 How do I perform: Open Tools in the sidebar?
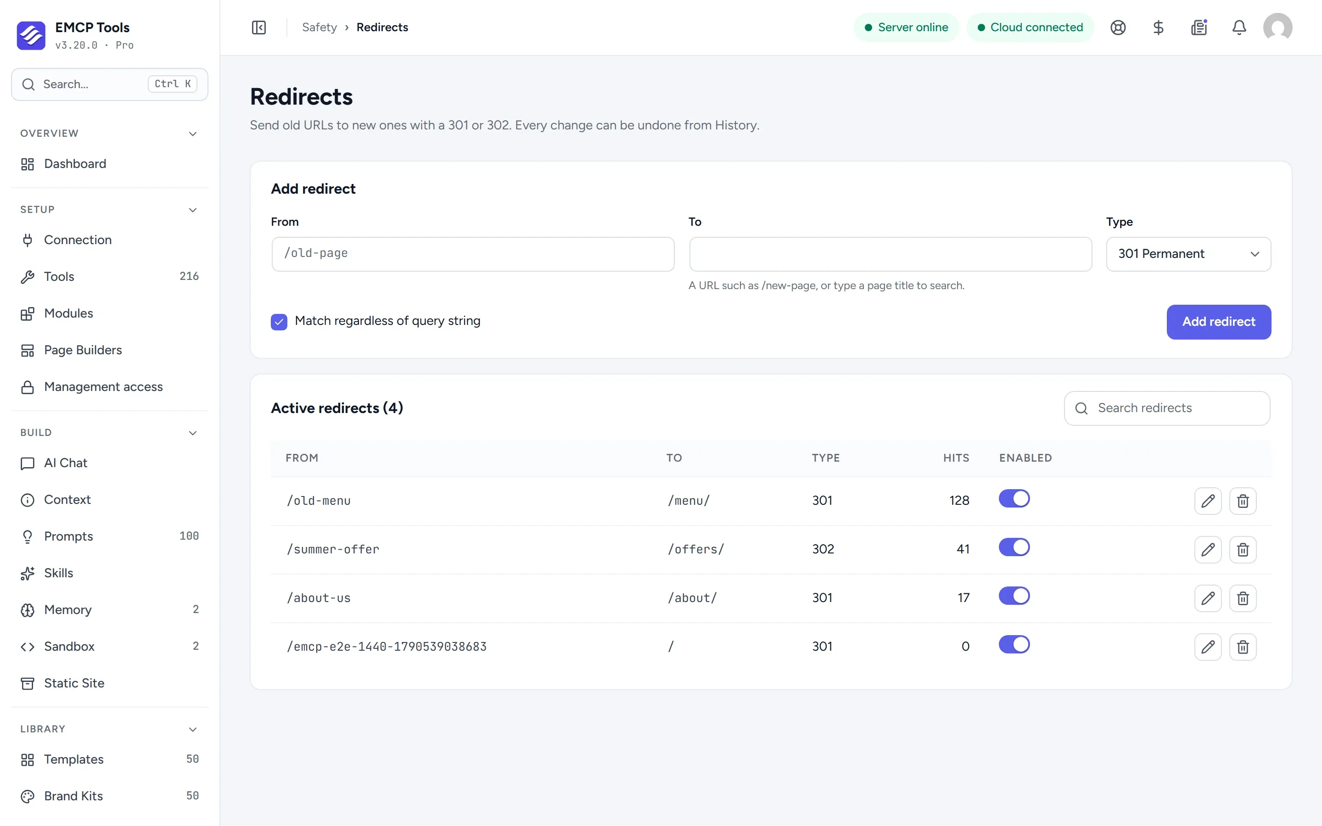pos(109,276)
